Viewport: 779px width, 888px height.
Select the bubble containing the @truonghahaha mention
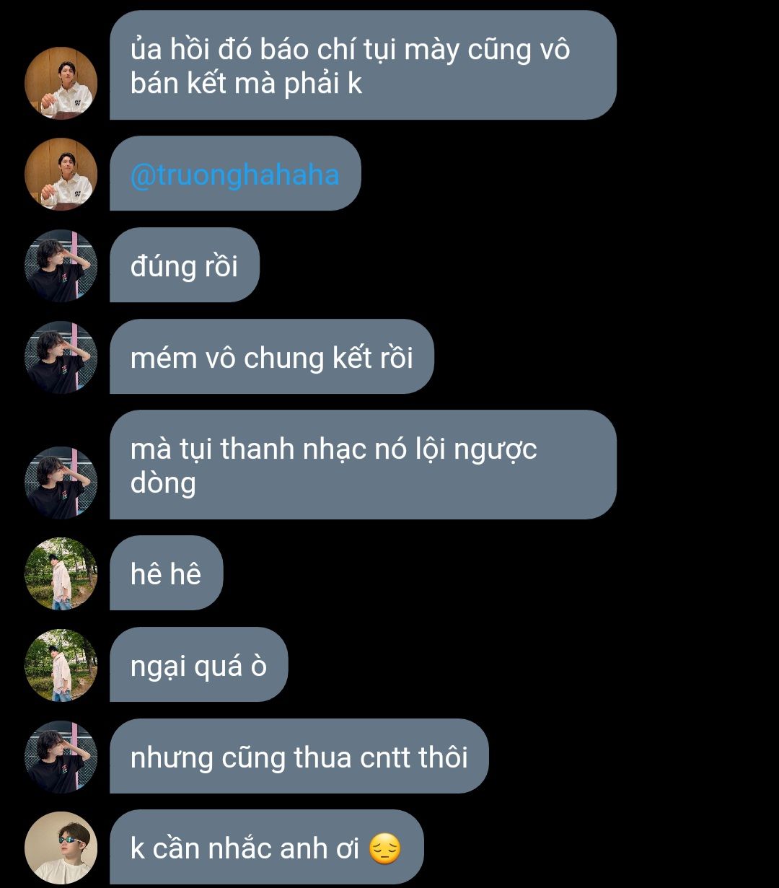[x=234, y=173]
